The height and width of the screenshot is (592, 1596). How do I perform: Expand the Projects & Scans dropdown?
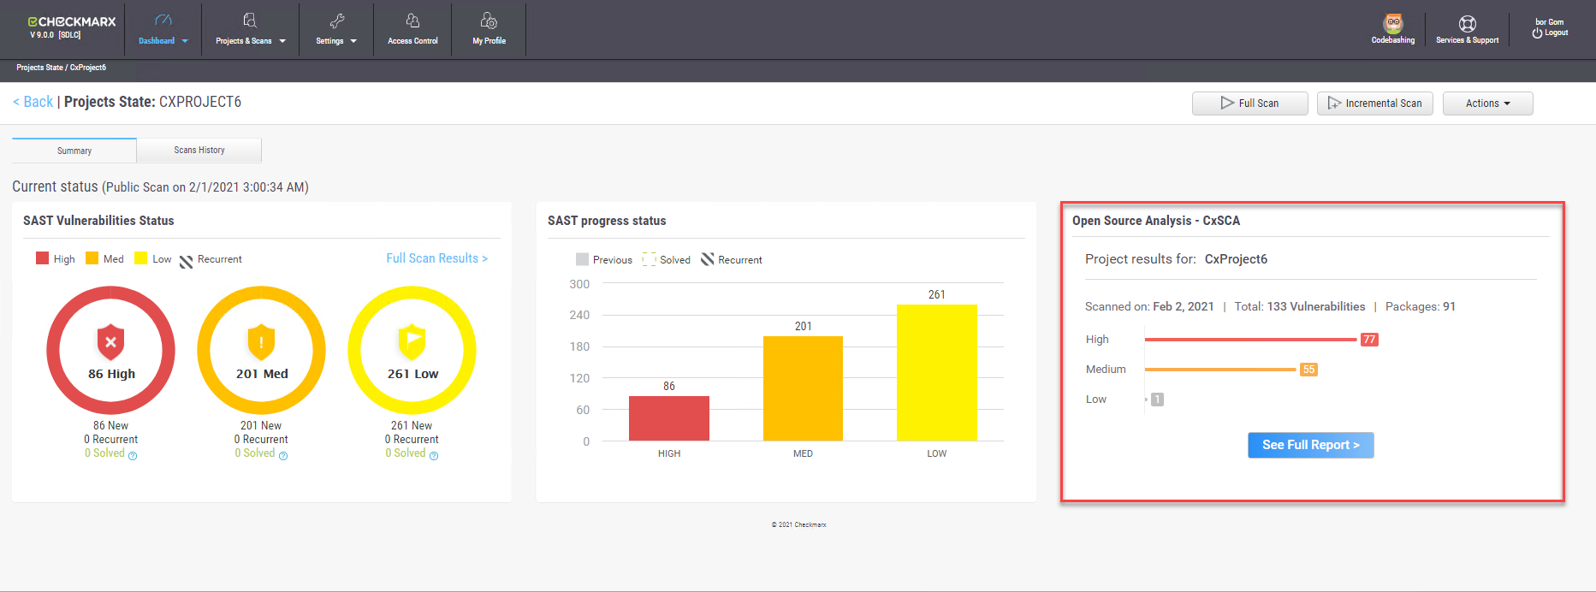[x=250, y=40]
